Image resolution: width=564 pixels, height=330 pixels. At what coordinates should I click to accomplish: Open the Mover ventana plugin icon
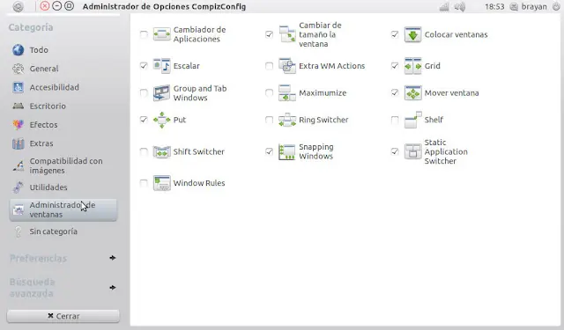[x=412, y=93]
